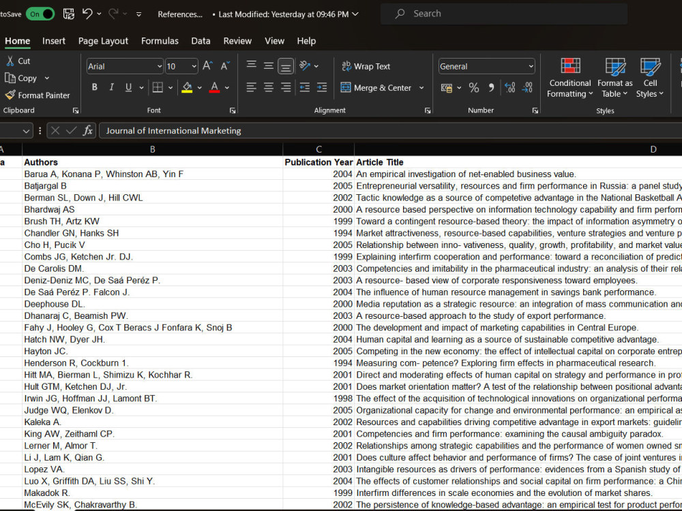The width and height of the screenshot is (682, 511).
Task: Switch to the Formulas ribbon tab
Action: (160, 41)
